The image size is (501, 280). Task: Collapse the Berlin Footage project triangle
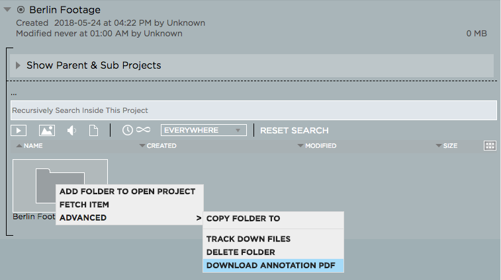pyautogui.click(x=7, y=10)
